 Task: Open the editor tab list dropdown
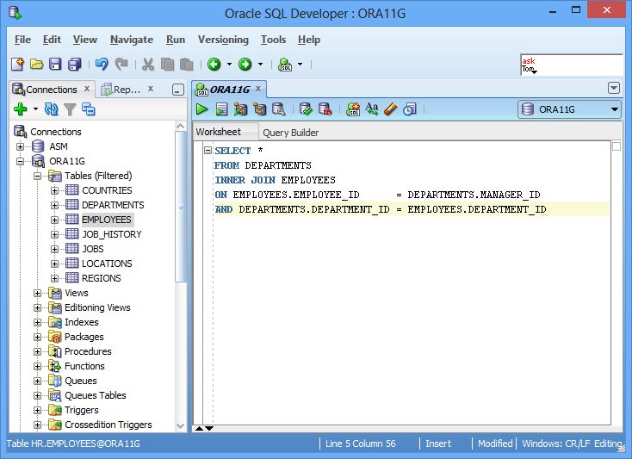click(x=614, y=88)
